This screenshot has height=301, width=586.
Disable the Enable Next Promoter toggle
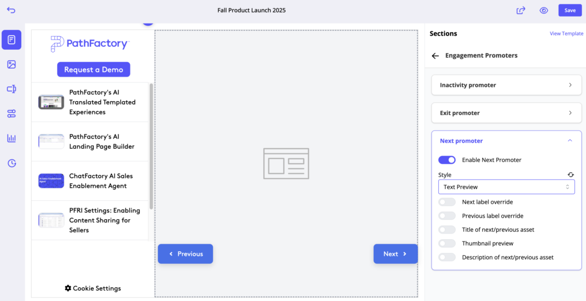(447, 160)
